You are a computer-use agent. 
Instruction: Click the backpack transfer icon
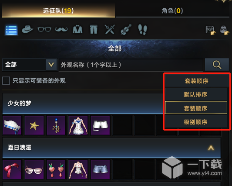pos(224,30)
